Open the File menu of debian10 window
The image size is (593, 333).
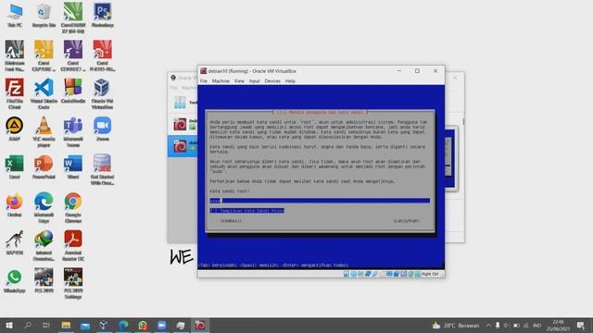point(204,81)
